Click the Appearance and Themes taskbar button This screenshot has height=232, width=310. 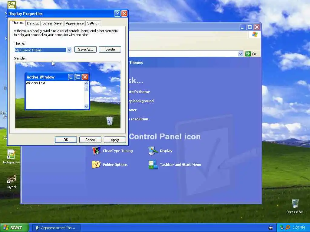pyautogui.click(x=56, y=228)
